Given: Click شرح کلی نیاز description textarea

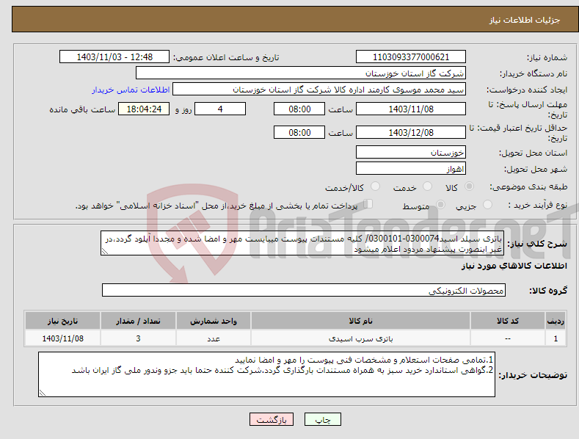Looking at the screenshot, I should (302, 243).
